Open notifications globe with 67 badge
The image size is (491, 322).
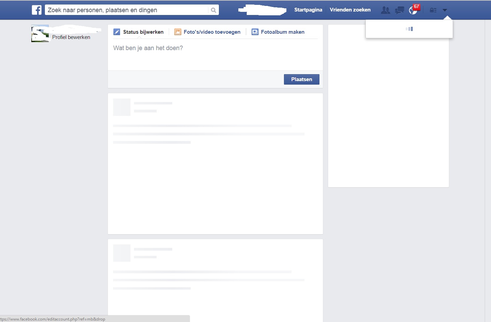413,10
